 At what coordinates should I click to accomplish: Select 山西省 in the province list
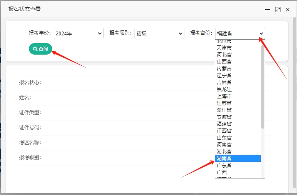(x=238, y=62)
